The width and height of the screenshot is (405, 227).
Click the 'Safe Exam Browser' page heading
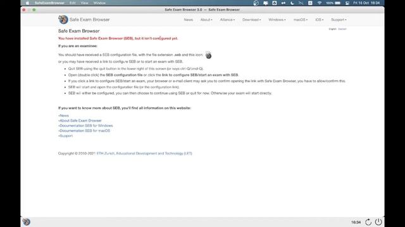click(78, 31)
